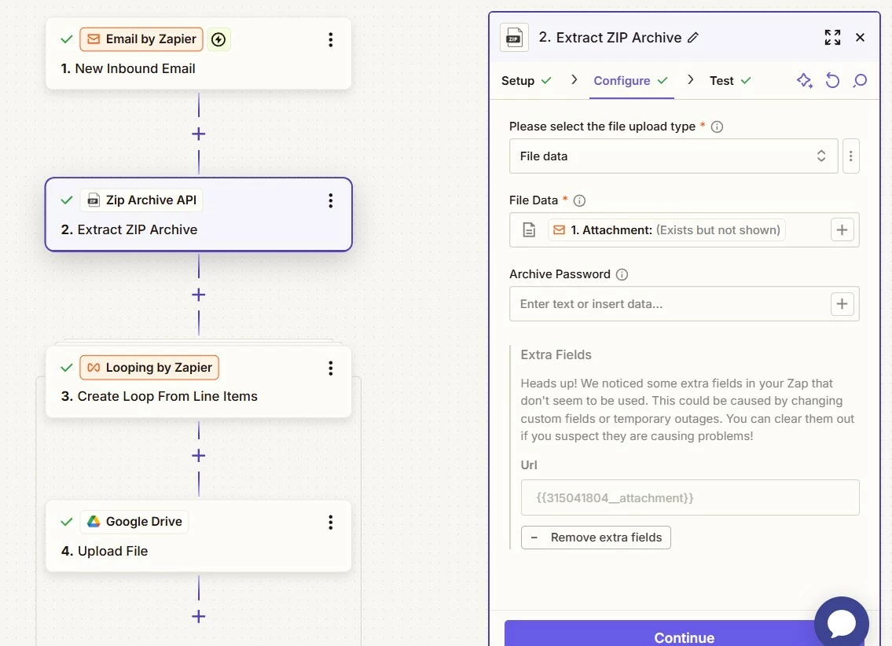Open the vertical dots menu beside File data dropdown
The width and height of the screenshot is (892, 646).
[851, 156]
